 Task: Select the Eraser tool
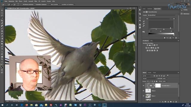pos(2,36)
